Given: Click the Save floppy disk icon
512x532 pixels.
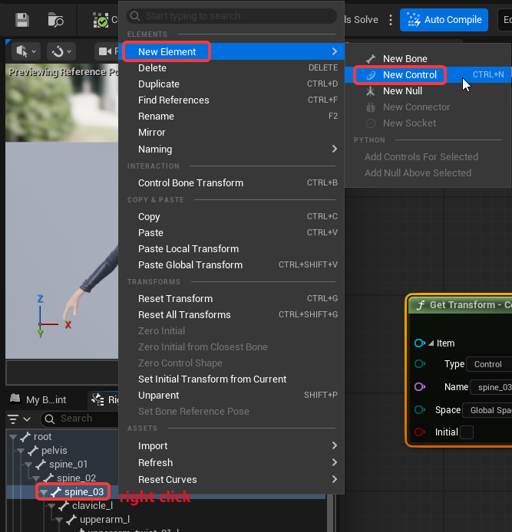Looking at the screenshot, I should [22, 20].
